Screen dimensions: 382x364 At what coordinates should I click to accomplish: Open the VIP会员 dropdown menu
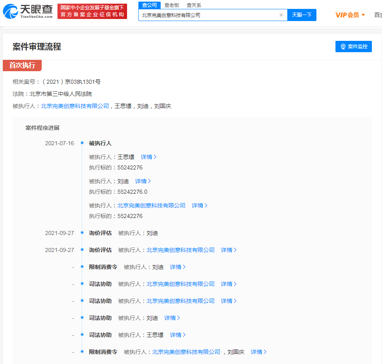[350, 15]
